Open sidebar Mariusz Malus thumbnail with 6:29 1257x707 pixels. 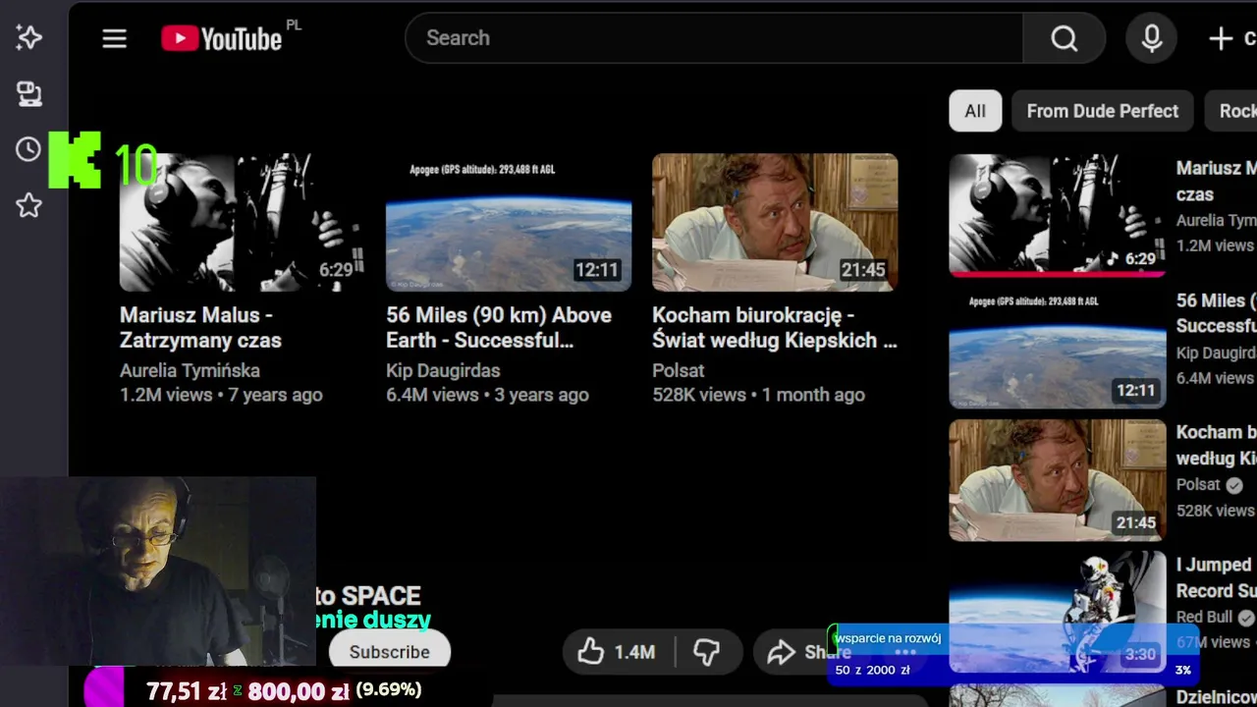(x=1058, y=215)
